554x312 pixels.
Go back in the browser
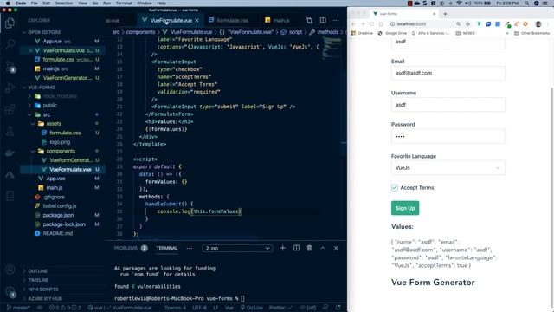(x=353, y=24)
